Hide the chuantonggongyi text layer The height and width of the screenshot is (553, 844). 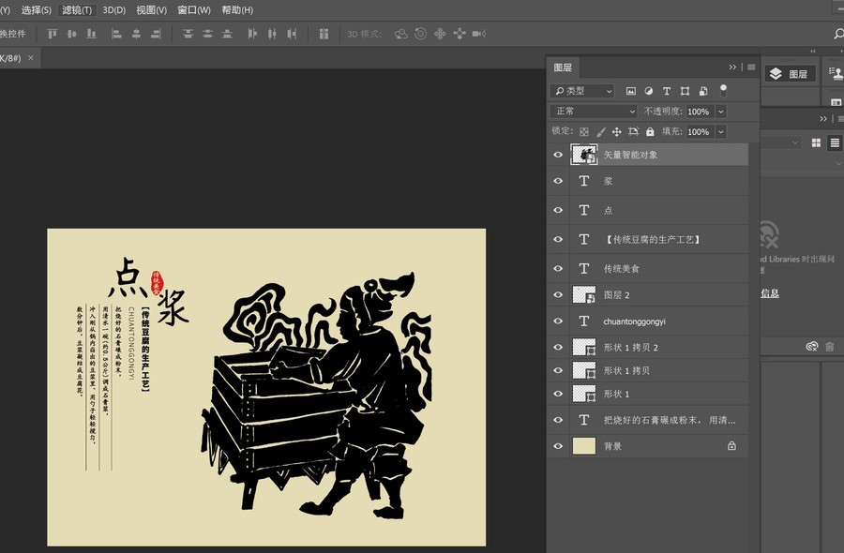pyautogui.click(x=558, y=321)
